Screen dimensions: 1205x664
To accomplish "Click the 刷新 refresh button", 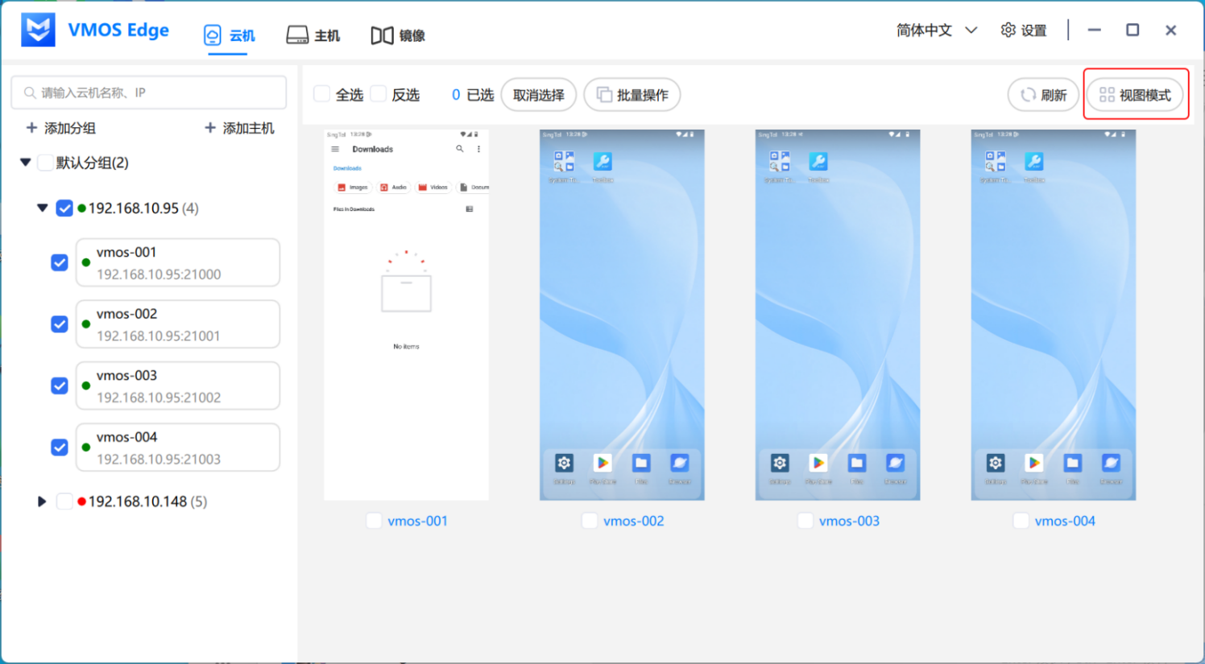I will tap(1043, 95).
